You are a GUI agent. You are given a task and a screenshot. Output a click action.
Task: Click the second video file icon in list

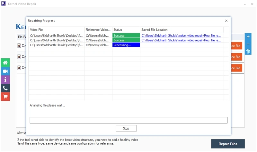tap(19, 57)
